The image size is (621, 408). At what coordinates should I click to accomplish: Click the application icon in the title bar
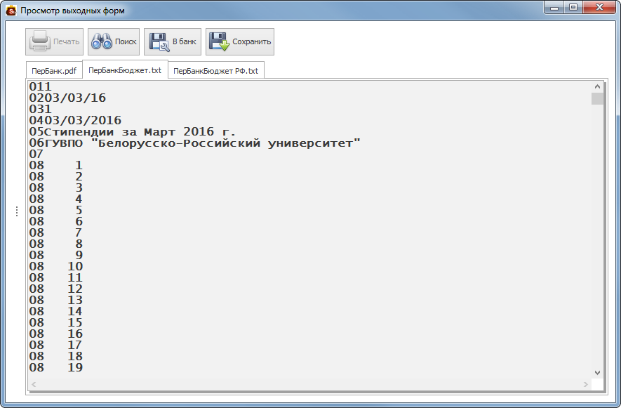point(11,11)
